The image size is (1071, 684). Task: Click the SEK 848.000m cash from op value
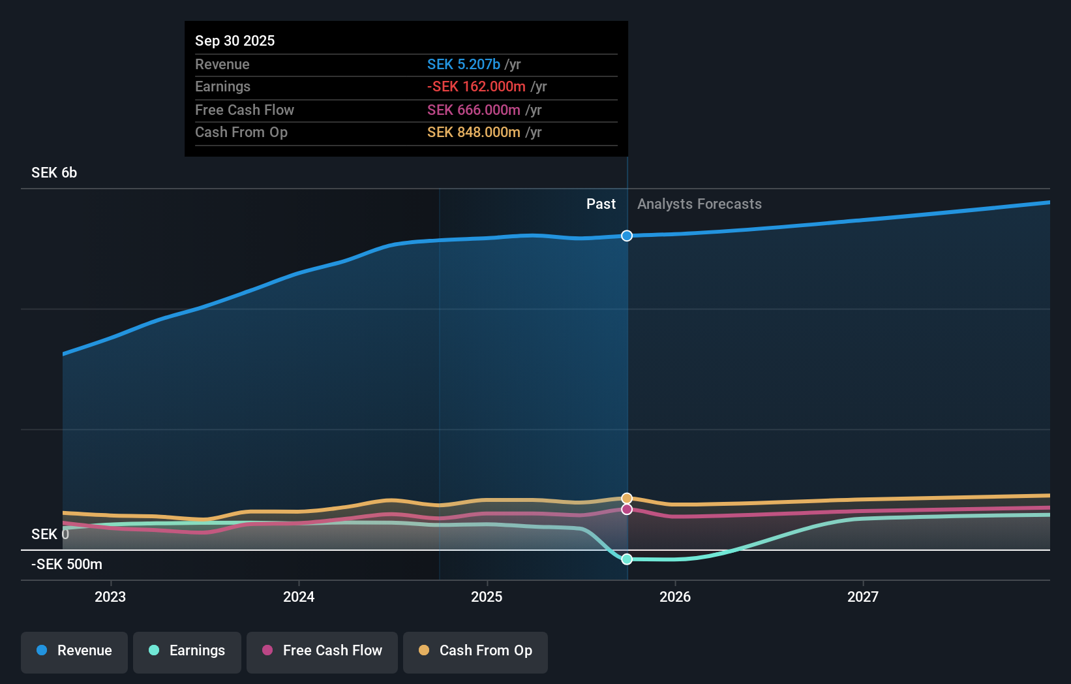click(x=474, y=132)
